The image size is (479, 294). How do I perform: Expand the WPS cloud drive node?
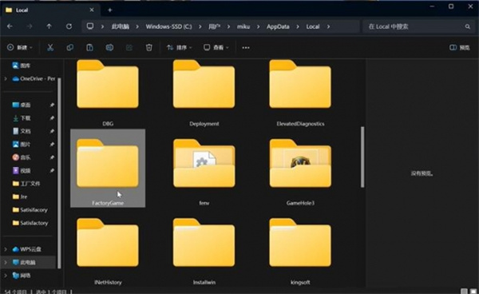(6, 249)
